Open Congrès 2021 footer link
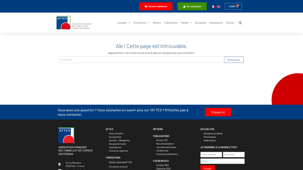Screen dimensions: 303x170 (162, 165)
